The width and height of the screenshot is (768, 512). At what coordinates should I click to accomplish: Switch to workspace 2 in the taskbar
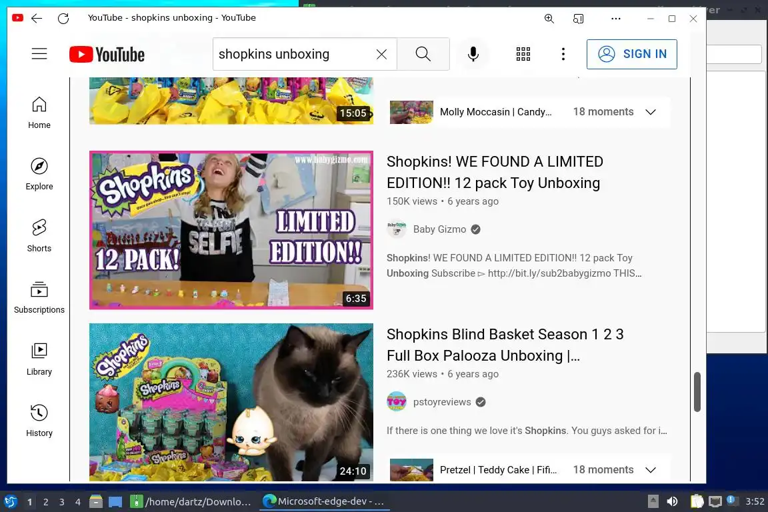click(45, 502)
